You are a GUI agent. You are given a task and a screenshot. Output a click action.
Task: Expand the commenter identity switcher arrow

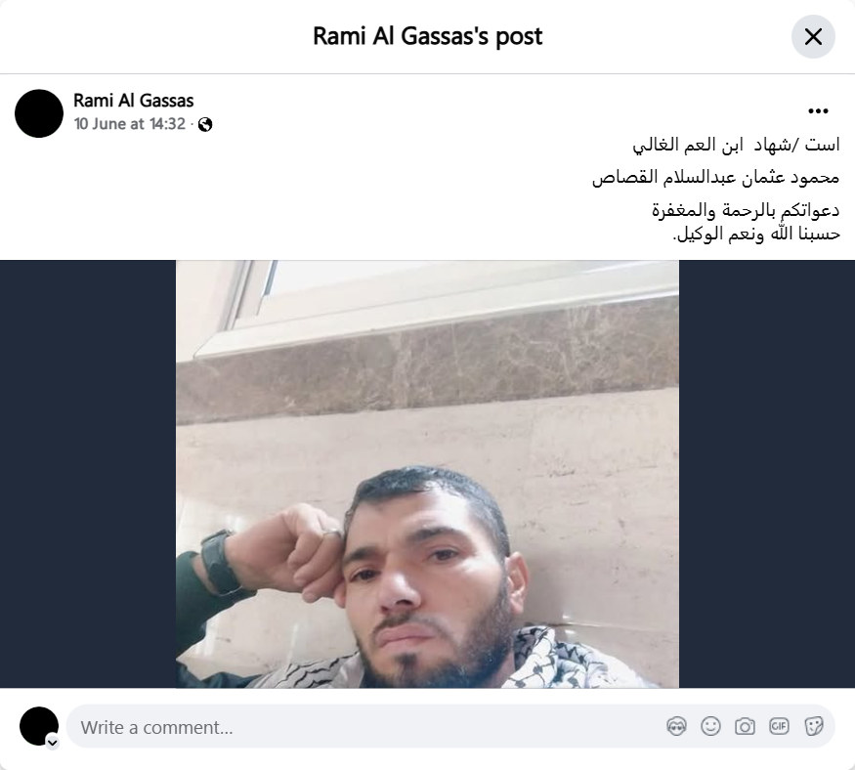(x=53, y=743)
